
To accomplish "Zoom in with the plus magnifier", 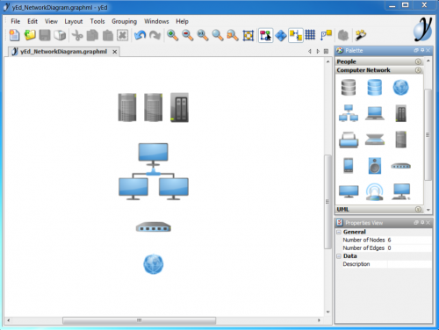I will (172, 35).
